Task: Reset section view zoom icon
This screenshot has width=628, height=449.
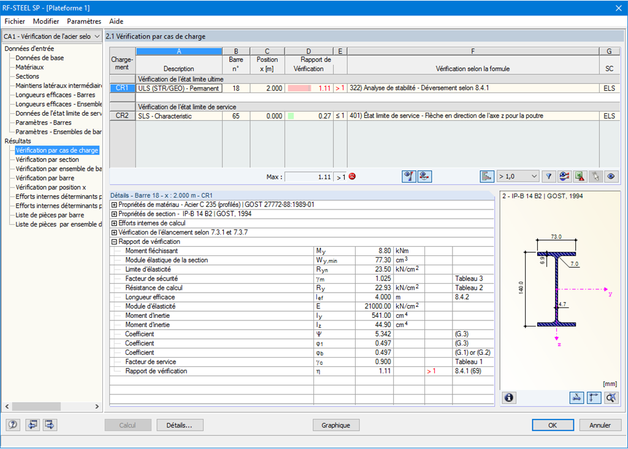Action: click(611, 398)
